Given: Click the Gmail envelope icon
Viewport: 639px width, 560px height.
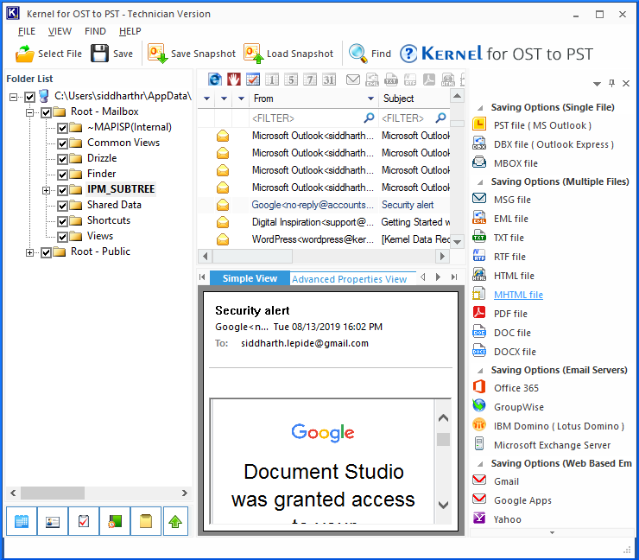Looking at the screenshot, I should [x=479, y=480].
